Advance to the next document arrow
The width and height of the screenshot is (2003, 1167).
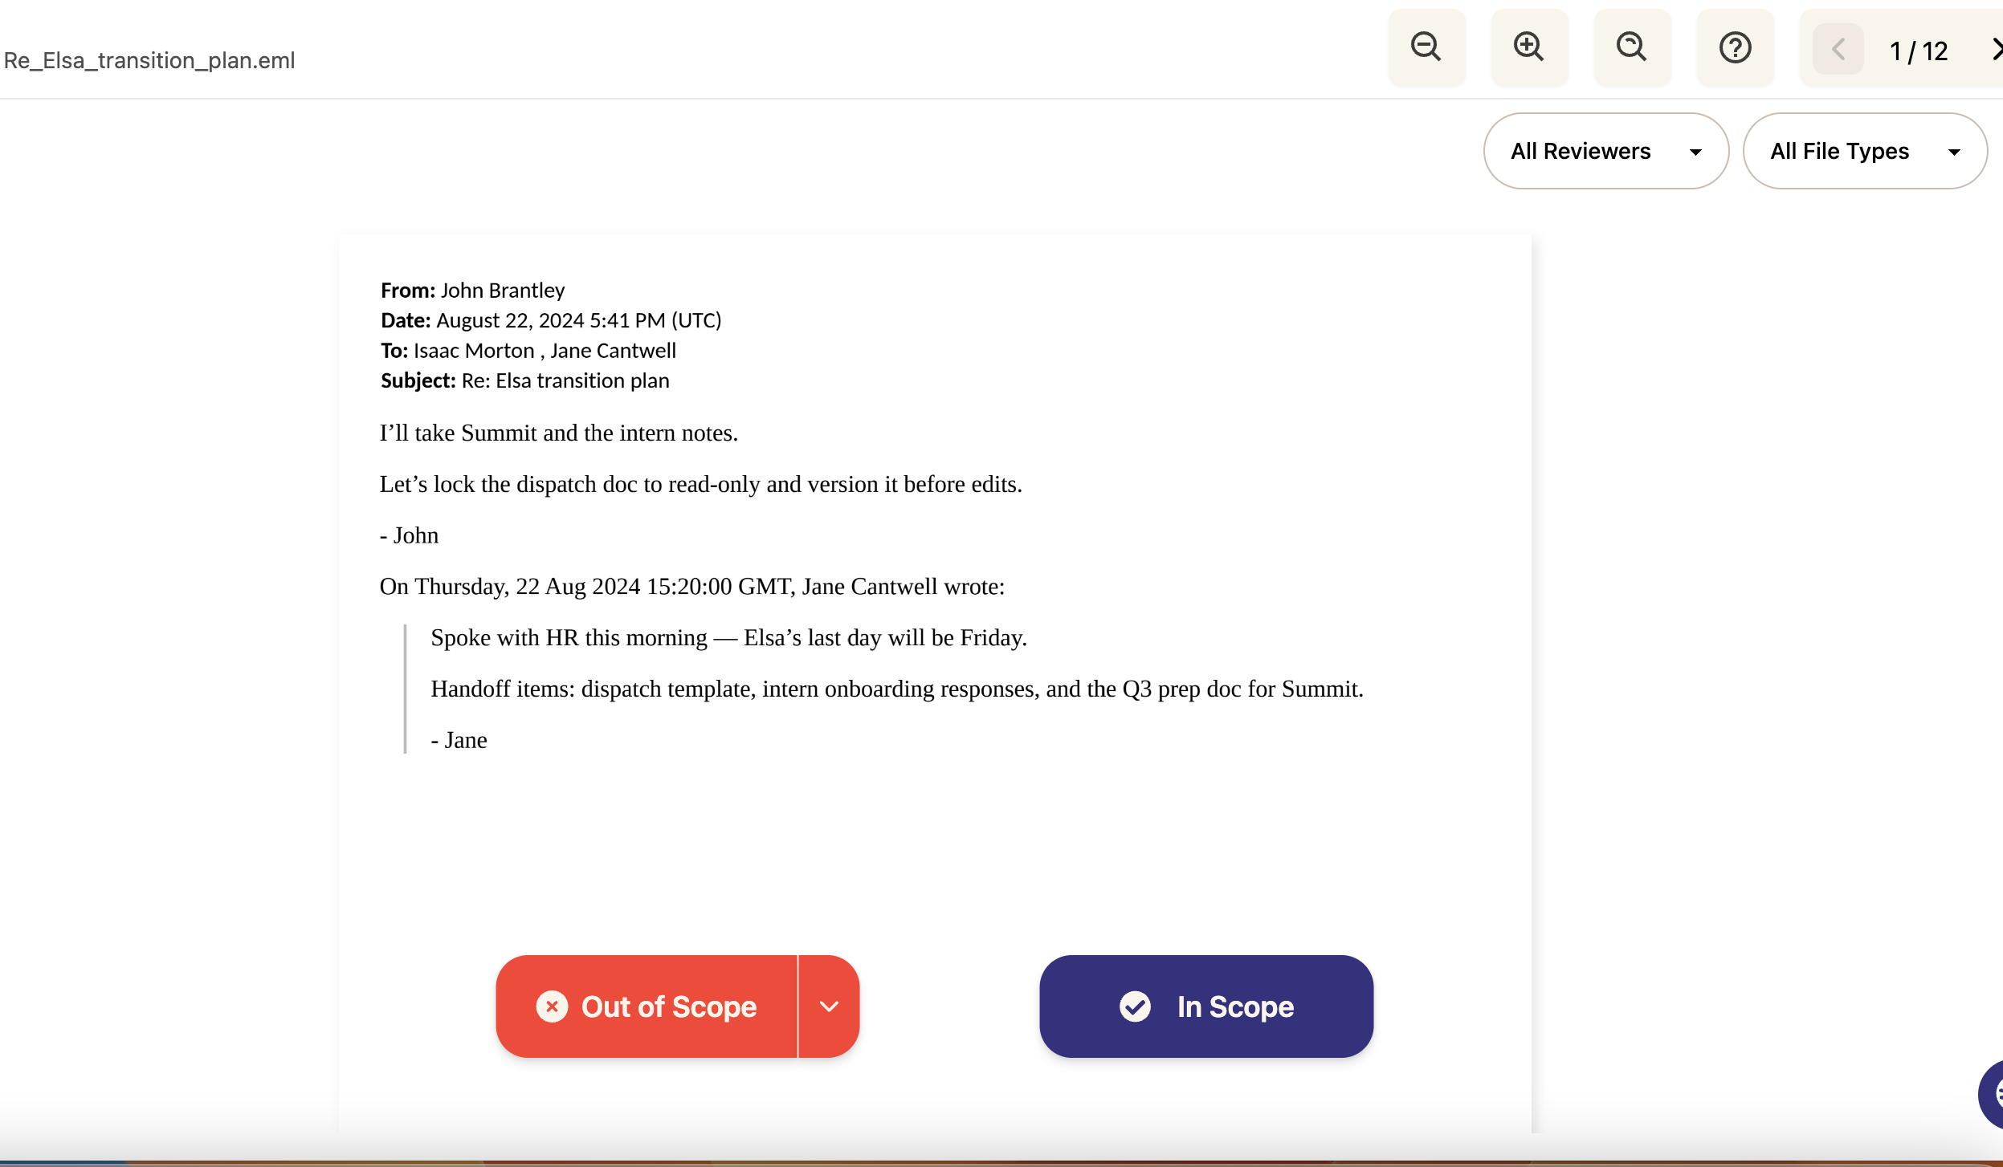tap(1995, 50)
